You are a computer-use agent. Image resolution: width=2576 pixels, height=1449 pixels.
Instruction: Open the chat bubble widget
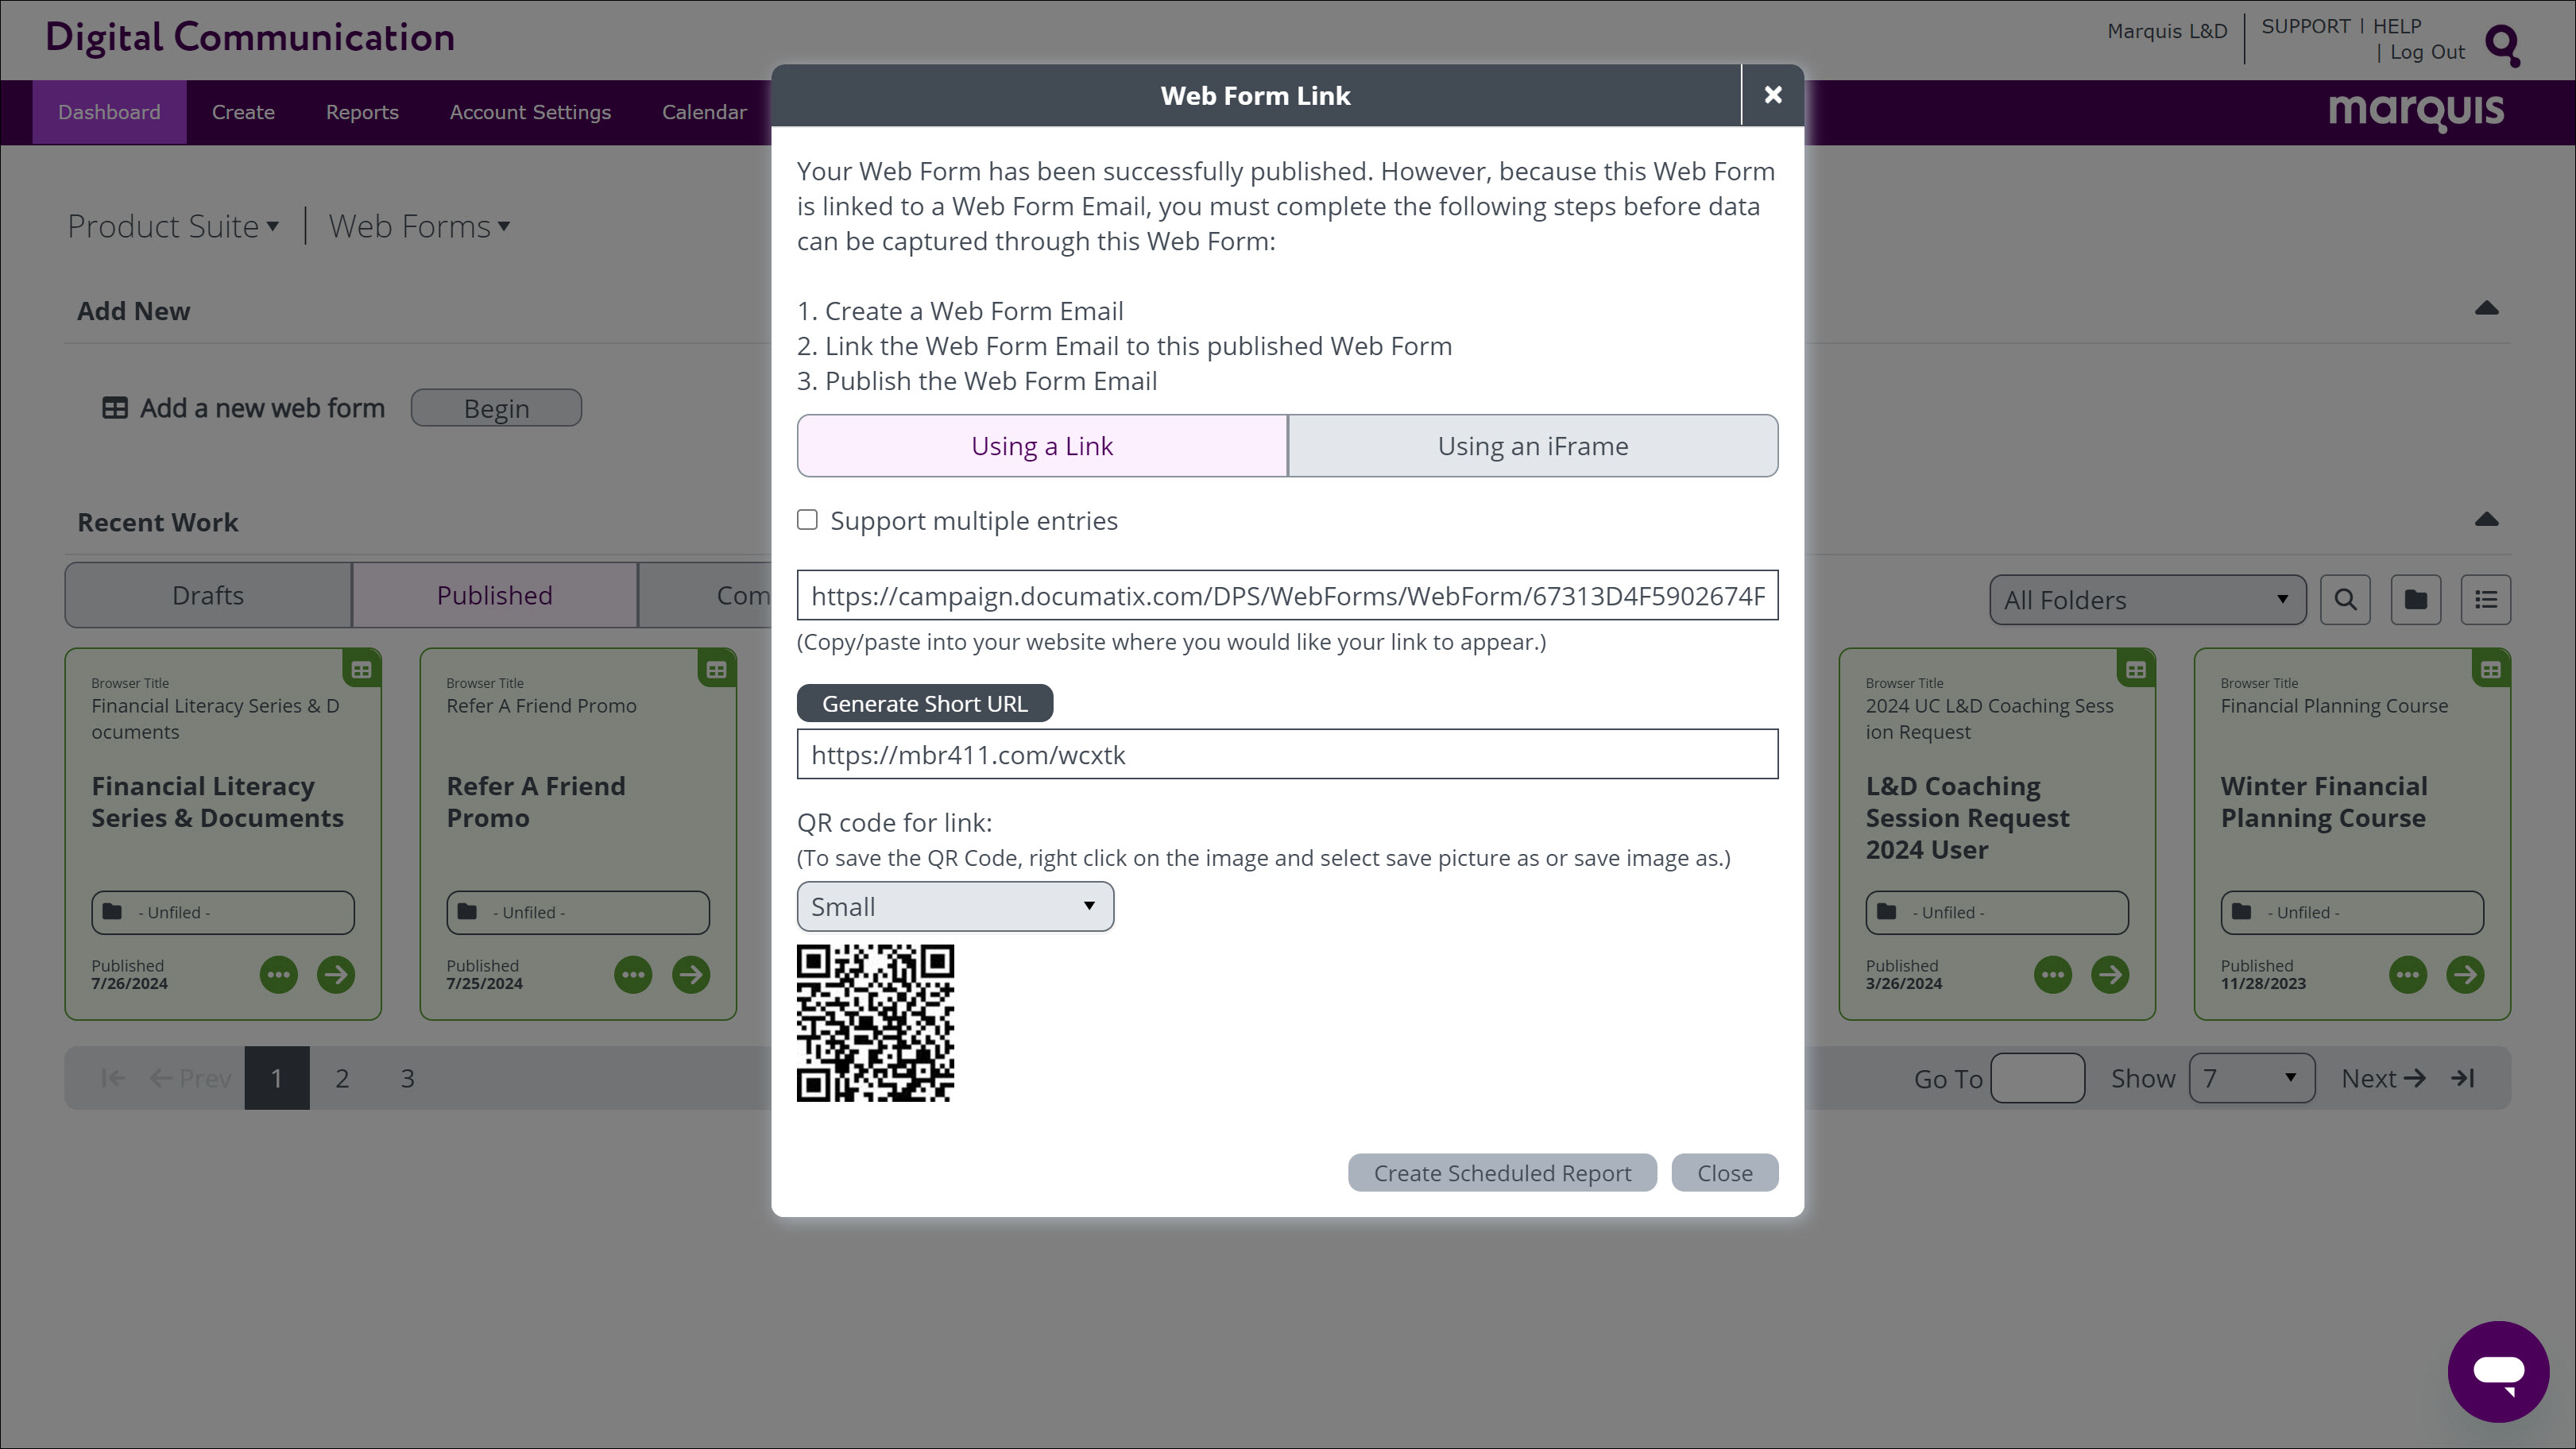tap(2498, 1371)
